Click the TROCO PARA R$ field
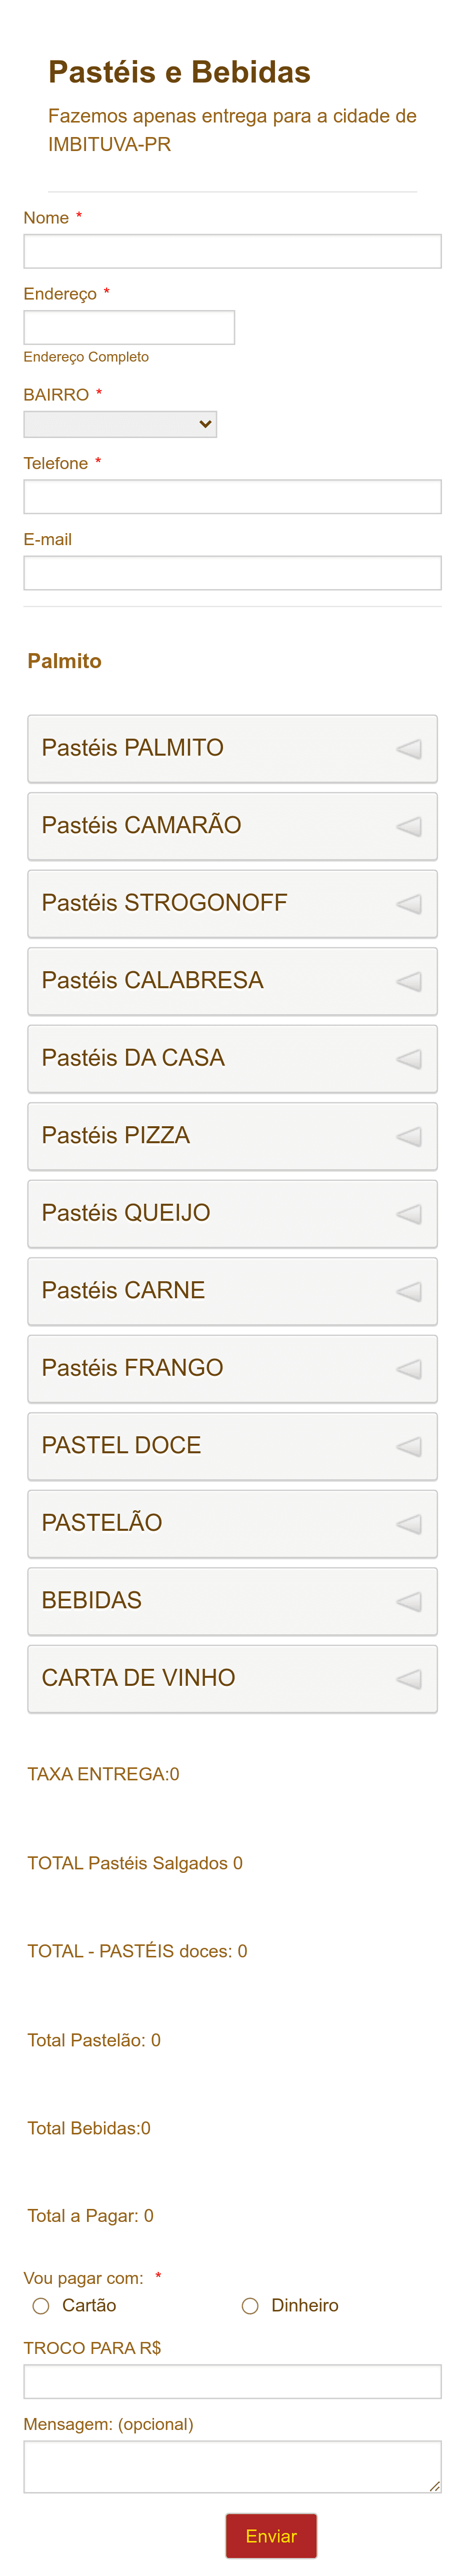The width and height of the screenshot is (465, 2576). pos(232,2381)
